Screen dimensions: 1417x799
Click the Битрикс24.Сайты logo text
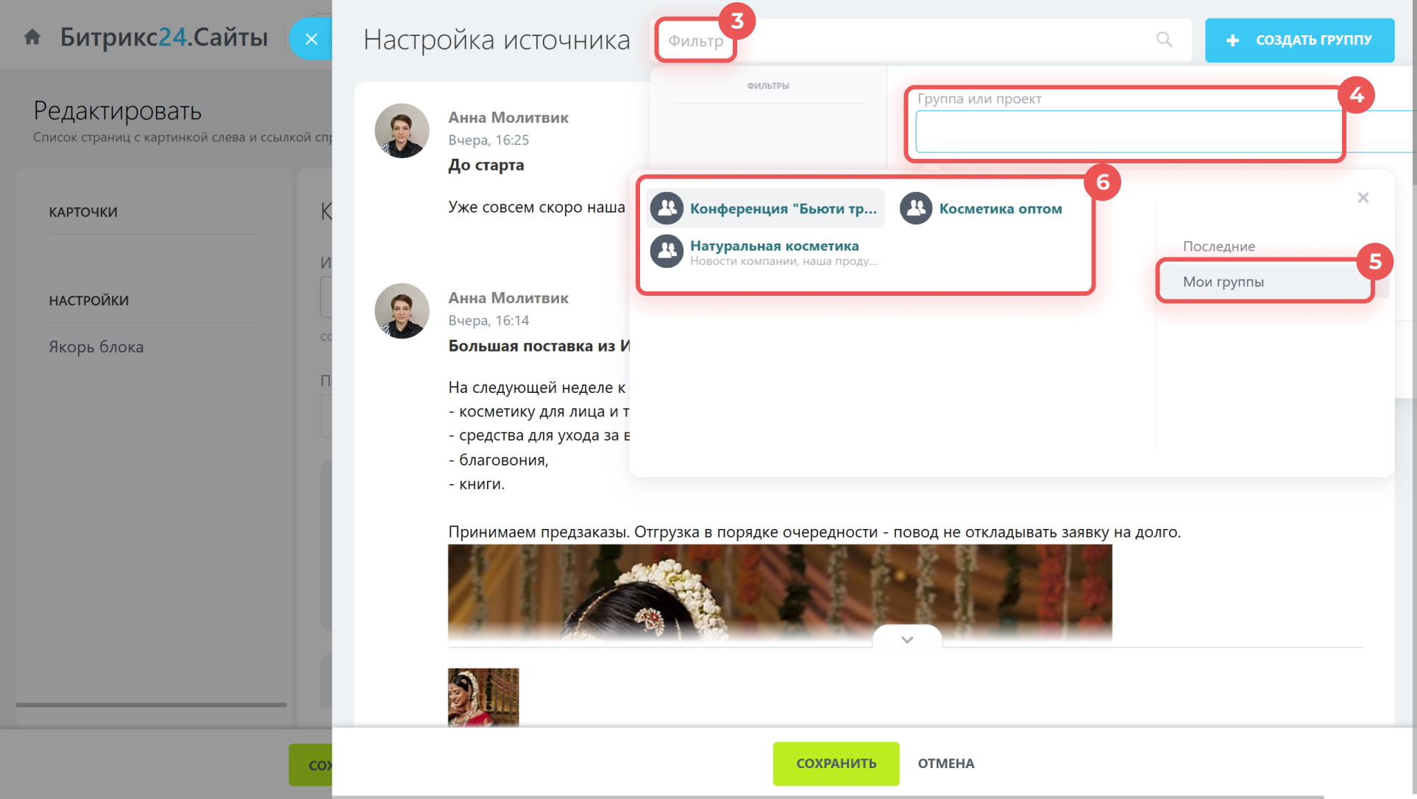(164, 37)
